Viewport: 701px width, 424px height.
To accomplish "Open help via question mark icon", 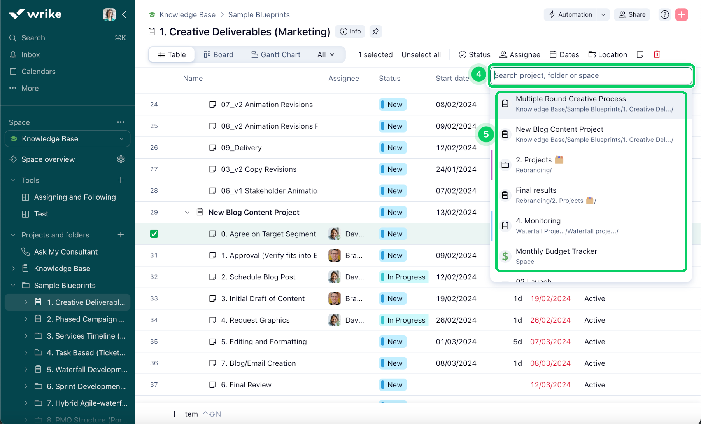I will click(665, 15).
